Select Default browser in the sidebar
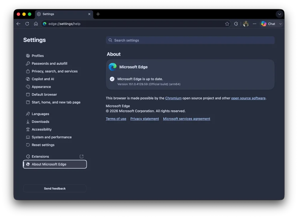This screenshot has height=218, width=298. (55, 95)
